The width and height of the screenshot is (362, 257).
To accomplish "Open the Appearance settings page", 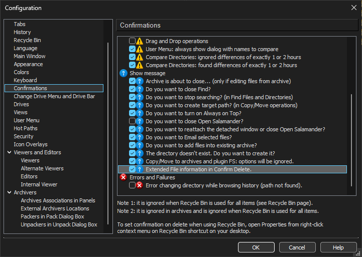I will coord(28,64).
